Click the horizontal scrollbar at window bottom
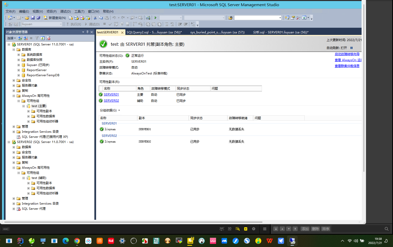Image resolution: width=393 pixels, height=247 pixels. [x=133, y=222]
